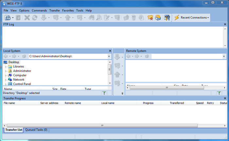Image resolution: width=229 pixels, height=141 pixels.
Task: Click the Server address column header
Action: tap(49, 103)
